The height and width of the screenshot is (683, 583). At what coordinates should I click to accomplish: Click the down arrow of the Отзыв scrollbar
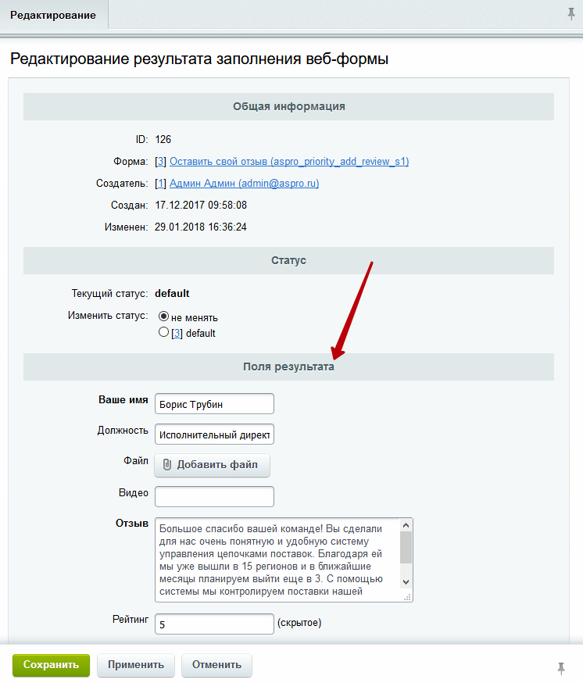406,582
